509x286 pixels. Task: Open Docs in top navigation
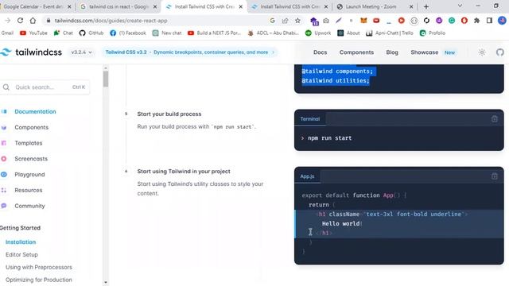(x=320, y=52)
